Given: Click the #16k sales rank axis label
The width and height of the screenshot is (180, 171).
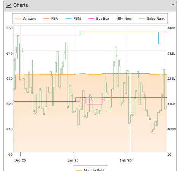Looking at the screenshot, I should coord(171,104).
